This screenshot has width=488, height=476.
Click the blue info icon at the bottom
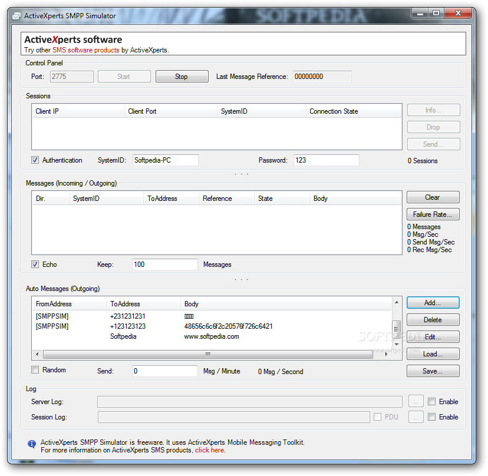click(31, 444)
